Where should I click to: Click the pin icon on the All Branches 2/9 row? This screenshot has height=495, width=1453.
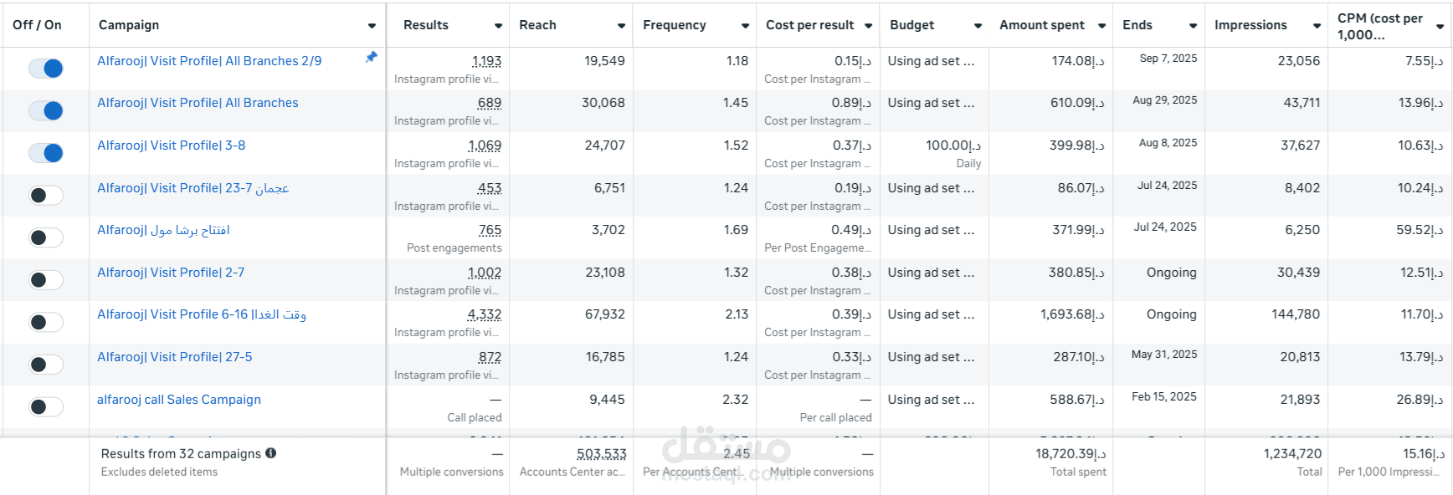pos(371,57)
